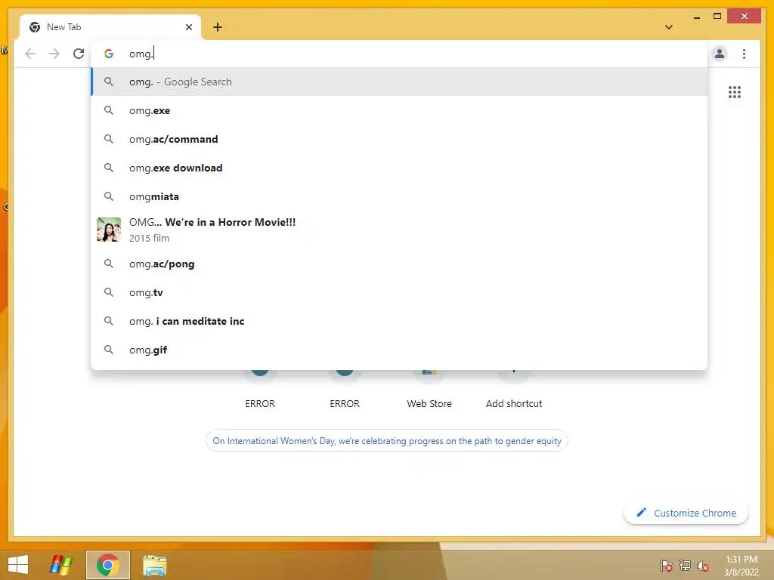This screenshot has height=580, width=774.
Task: Select the omg.exe download suggestion
Action: pos(399,168)
